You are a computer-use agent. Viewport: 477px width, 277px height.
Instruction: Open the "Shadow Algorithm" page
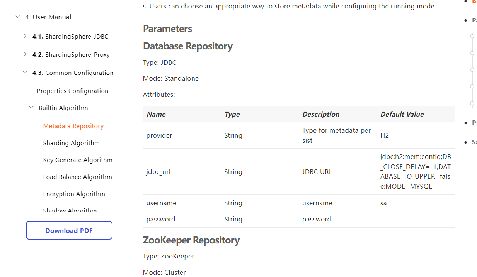tap(70, 209)
